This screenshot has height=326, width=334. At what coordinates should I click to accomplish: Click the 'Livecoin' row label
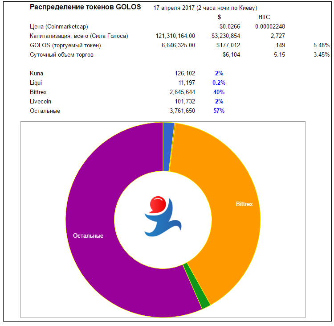tap(41, 102)
